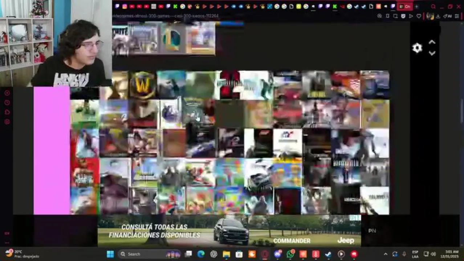
Task: Click the browser address bar URL
Action: tap(165, 16)
